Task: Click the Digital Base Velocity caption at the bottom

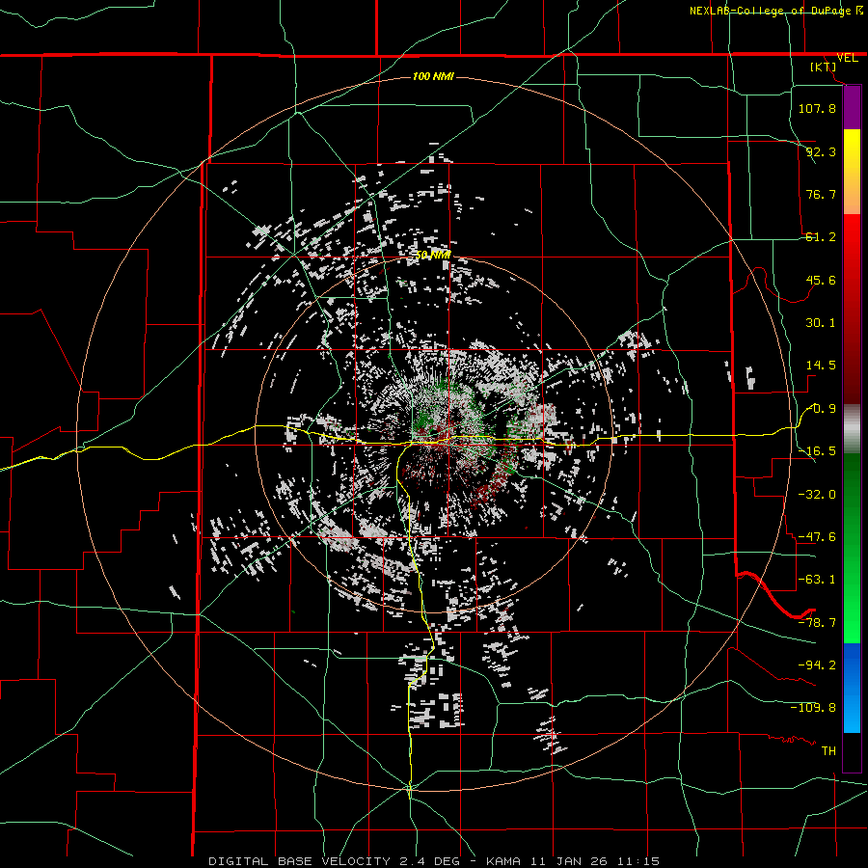Action: coord(434,861)
